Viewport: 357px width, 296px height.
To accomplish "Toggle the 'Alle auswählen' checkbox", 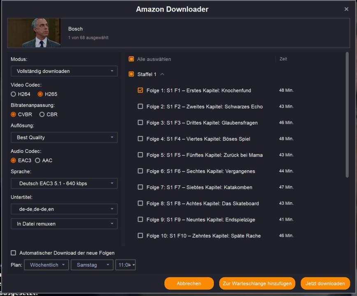I will [132, 59].
